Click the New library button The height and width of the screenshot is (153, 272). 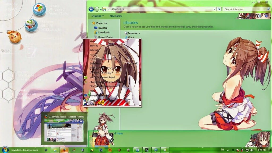pos(116,16)
